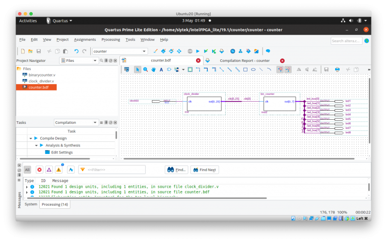Click the Start Compilation play icon
387x242 pixels.
[198, 51]
